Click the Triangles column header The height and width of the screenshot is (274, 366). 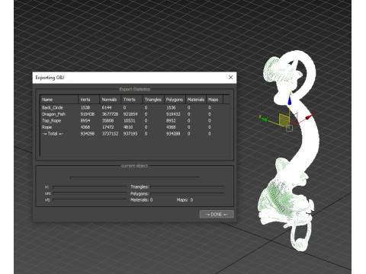pos(153,100)
